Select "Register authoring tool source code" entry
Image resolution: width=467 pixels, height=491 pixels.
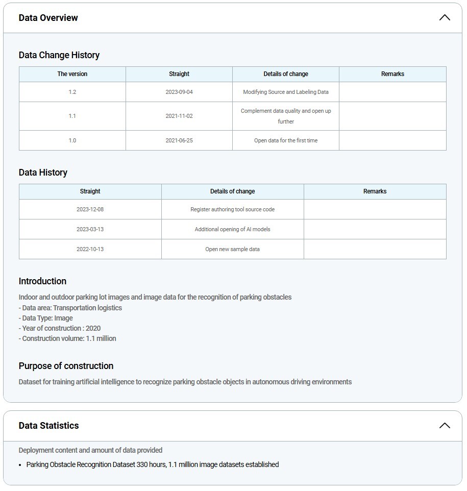233,209
